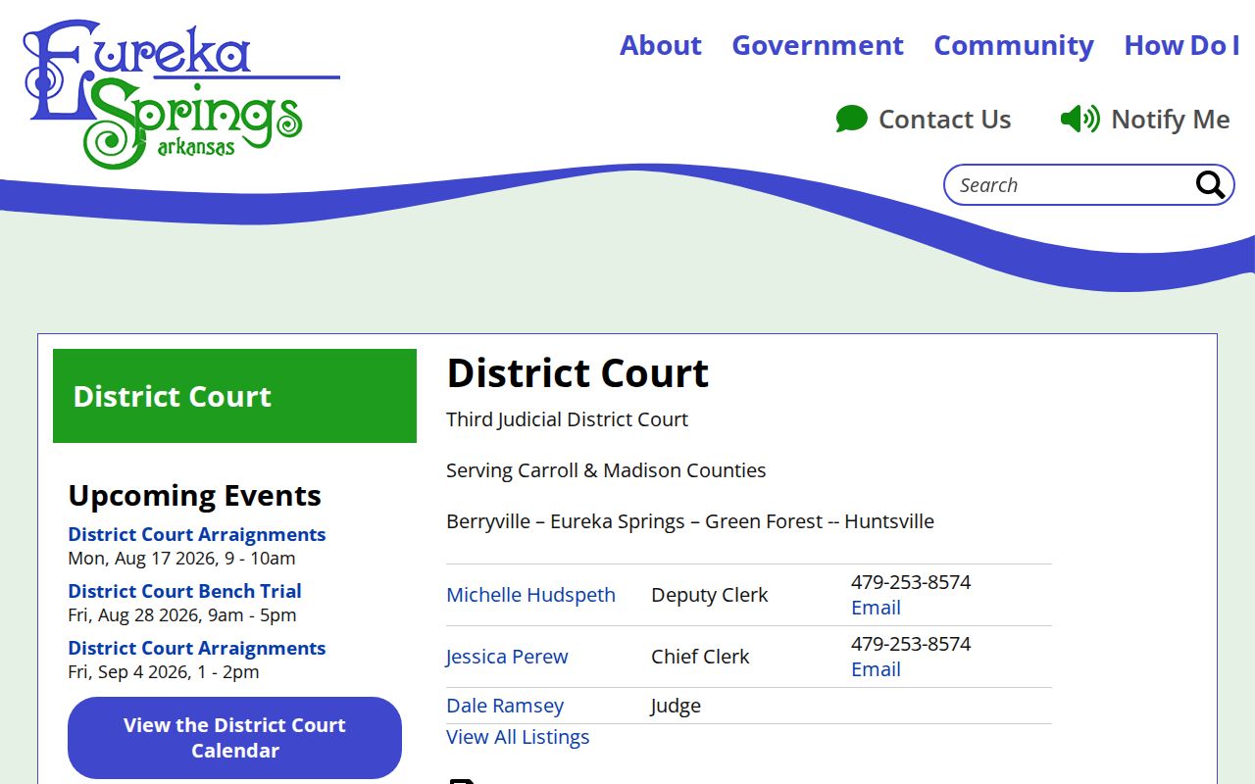
Task: Open the Community menu
Action: 1014,45
